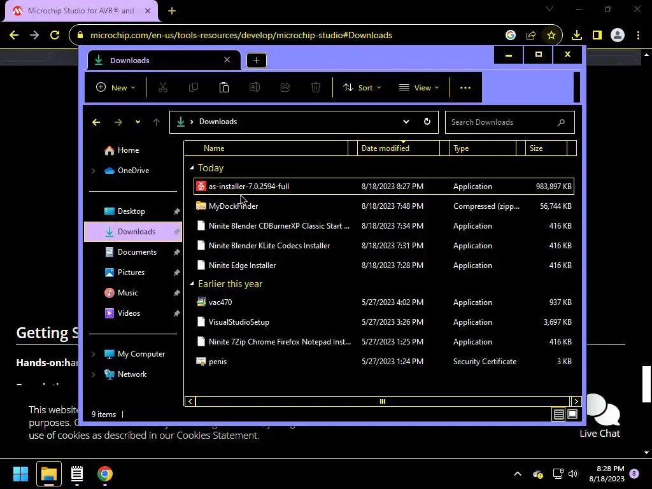The image size is (652, 489).
Task: Open Chrome downloads tray icon
Action: pyautogui.click(x=576, y=36)
